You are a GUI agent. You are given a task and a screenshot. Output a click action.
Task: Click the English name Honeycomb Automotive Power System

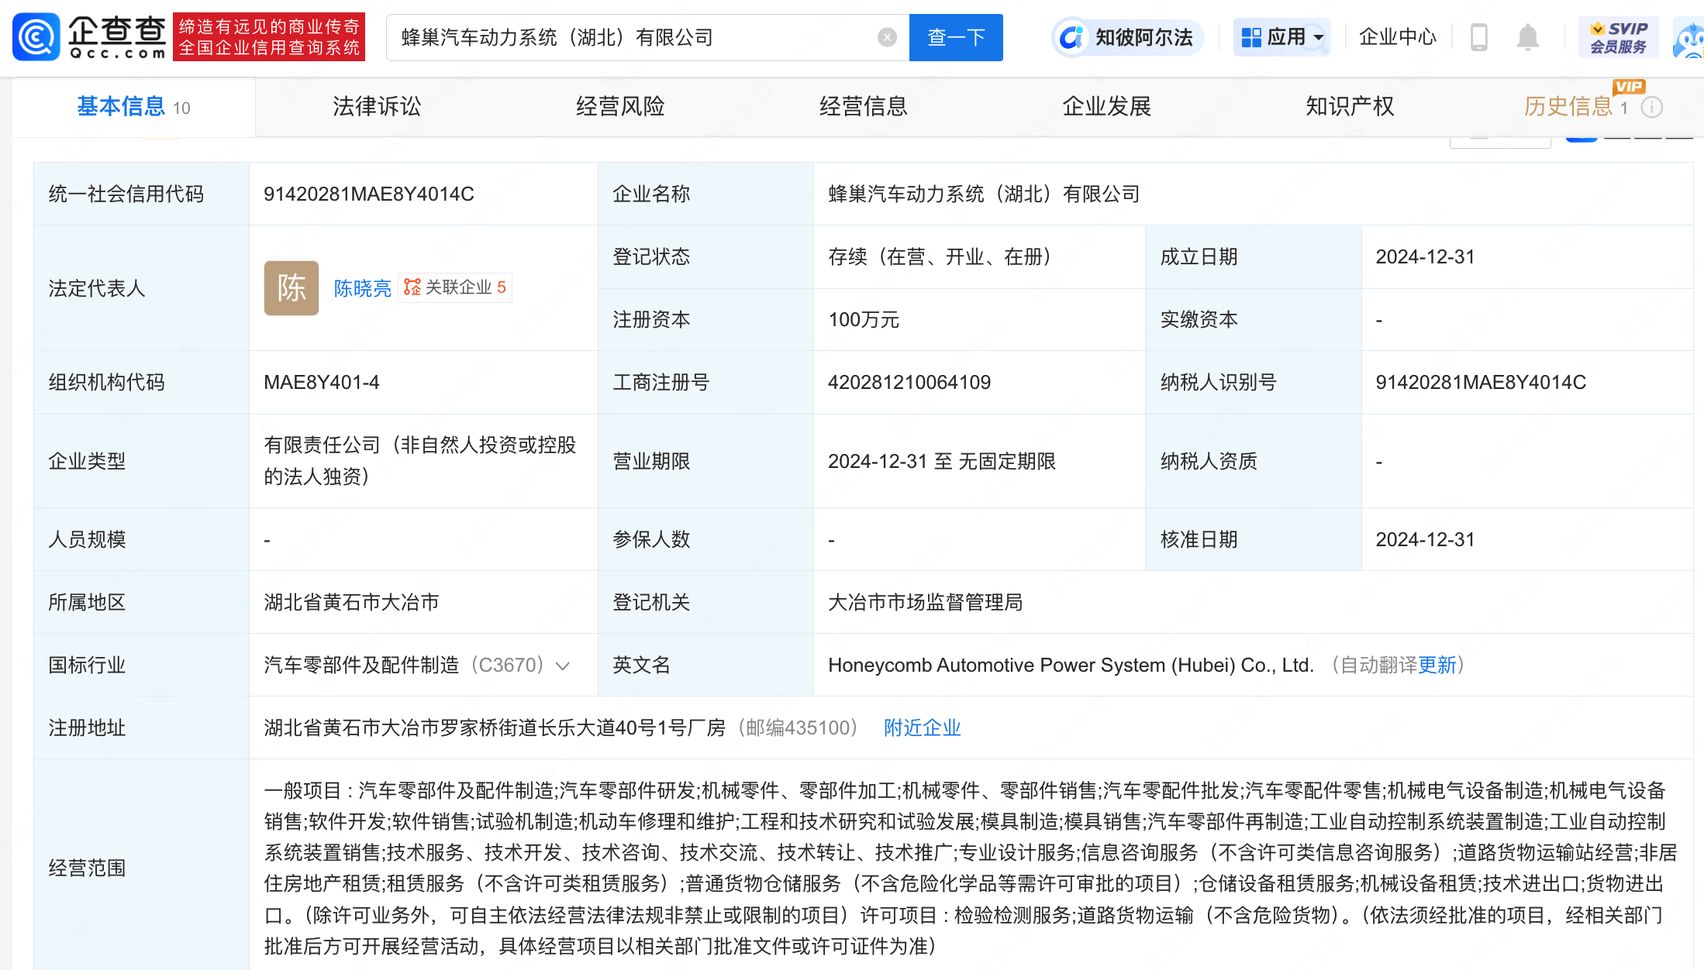tap(1071, 666)
